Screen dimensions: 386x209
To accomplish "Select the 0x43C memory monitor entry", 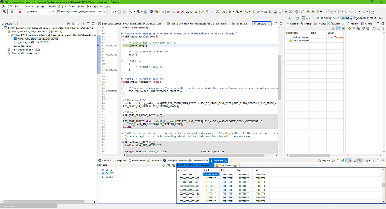I will [x=109, y=170].
